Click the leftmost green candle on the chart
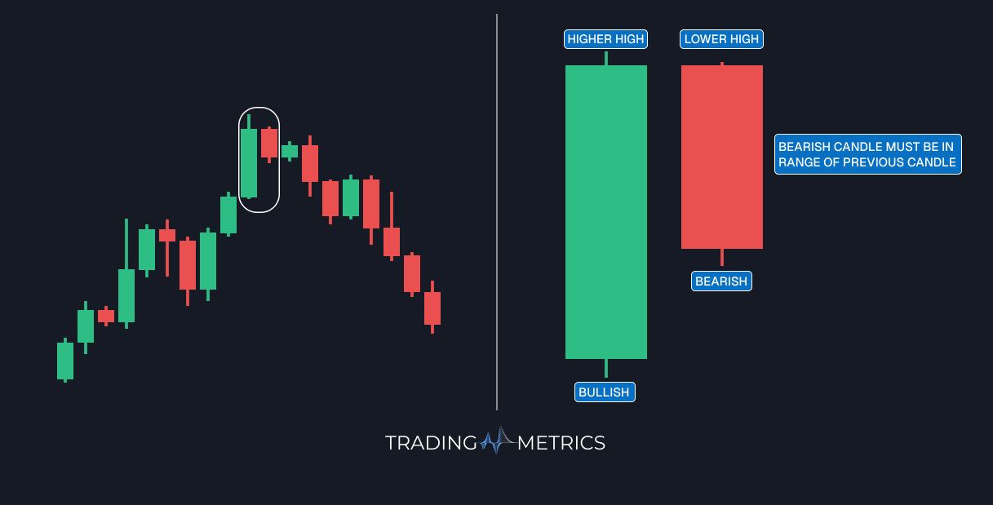 coord(65,361)
